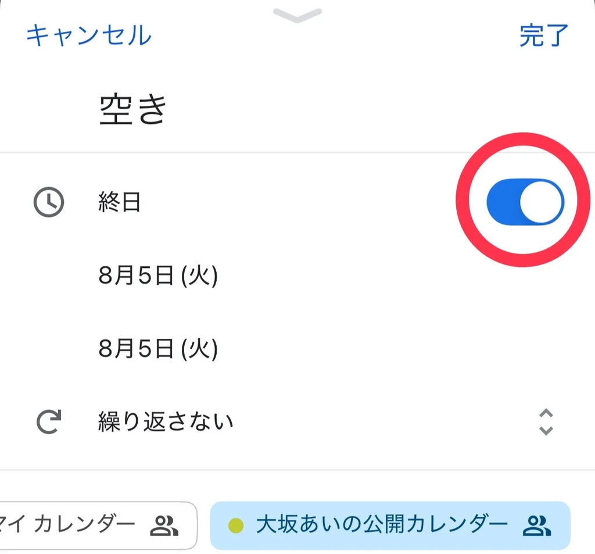Click the downward chevron of the repeat selector
Viewport: 595px width, 554px height.
546,431
